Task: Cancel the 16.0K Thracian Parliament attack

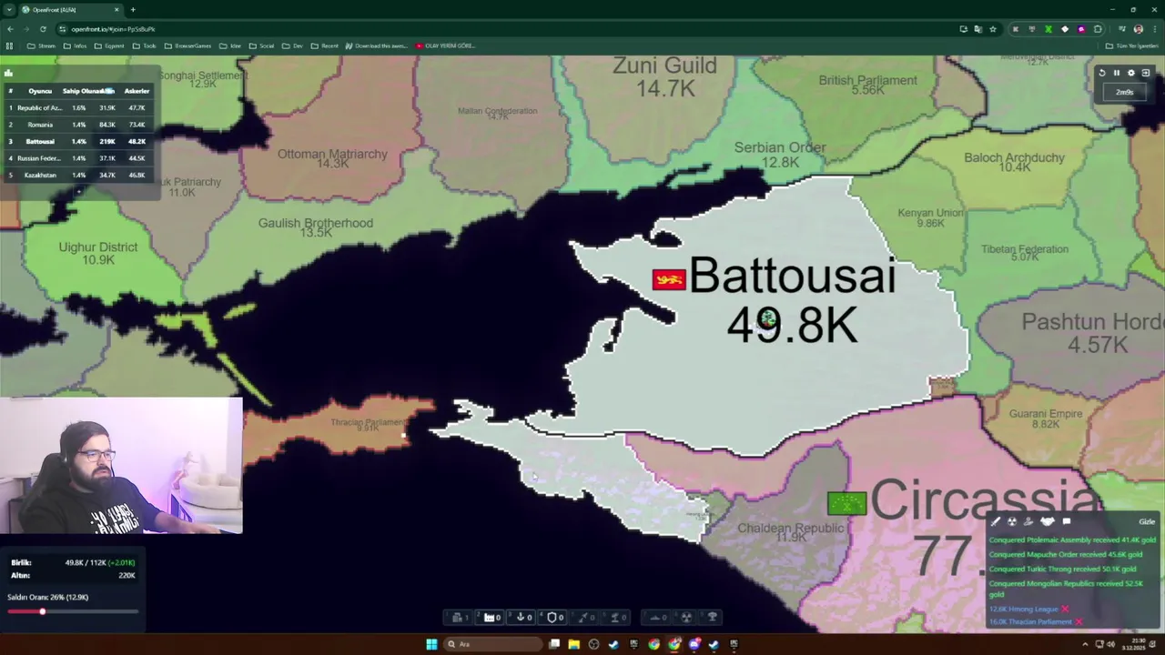Action: coord(1079,621)
